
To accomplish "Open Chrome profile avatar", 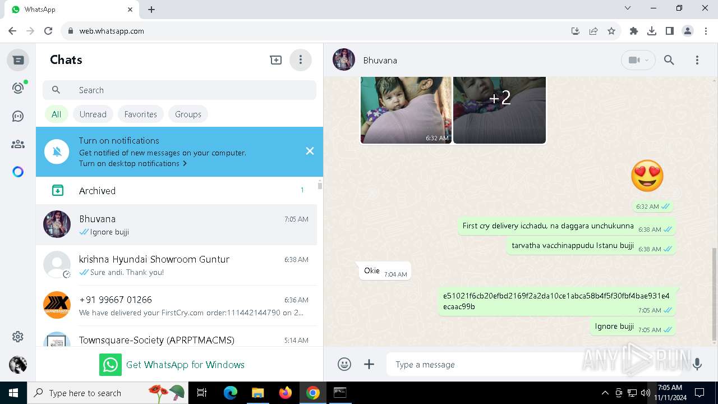I will click(688, 31).
